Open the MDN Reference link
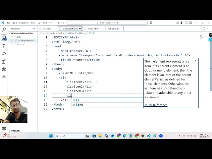This screenshot has height=159, width=212. point(156,105)
